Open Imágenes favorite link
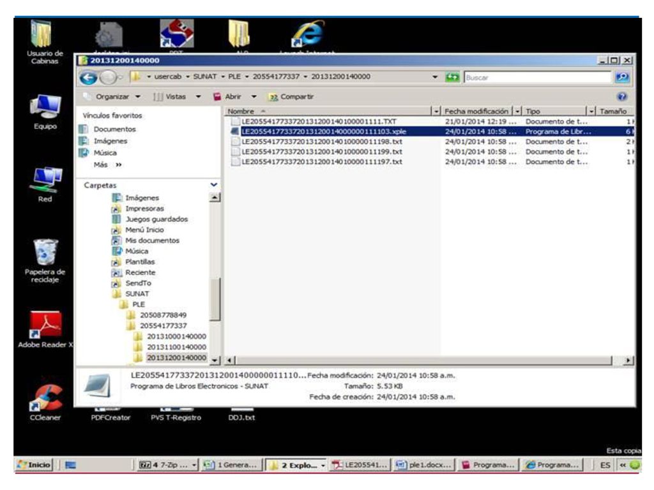The height and width of the screenshot is (490, 654). [x=110, y=141]
